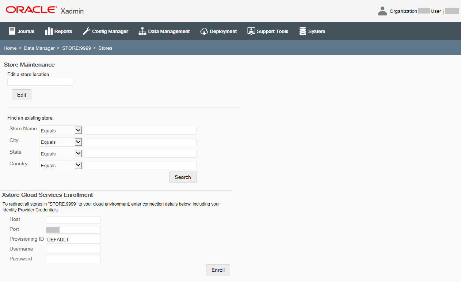Open Config Manager via its wrench icon
Viewport: 461px width, 282px height.
86,31
